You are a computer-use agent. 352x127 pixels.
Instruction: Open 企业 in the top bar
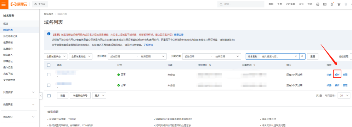[x=301, y=5]
